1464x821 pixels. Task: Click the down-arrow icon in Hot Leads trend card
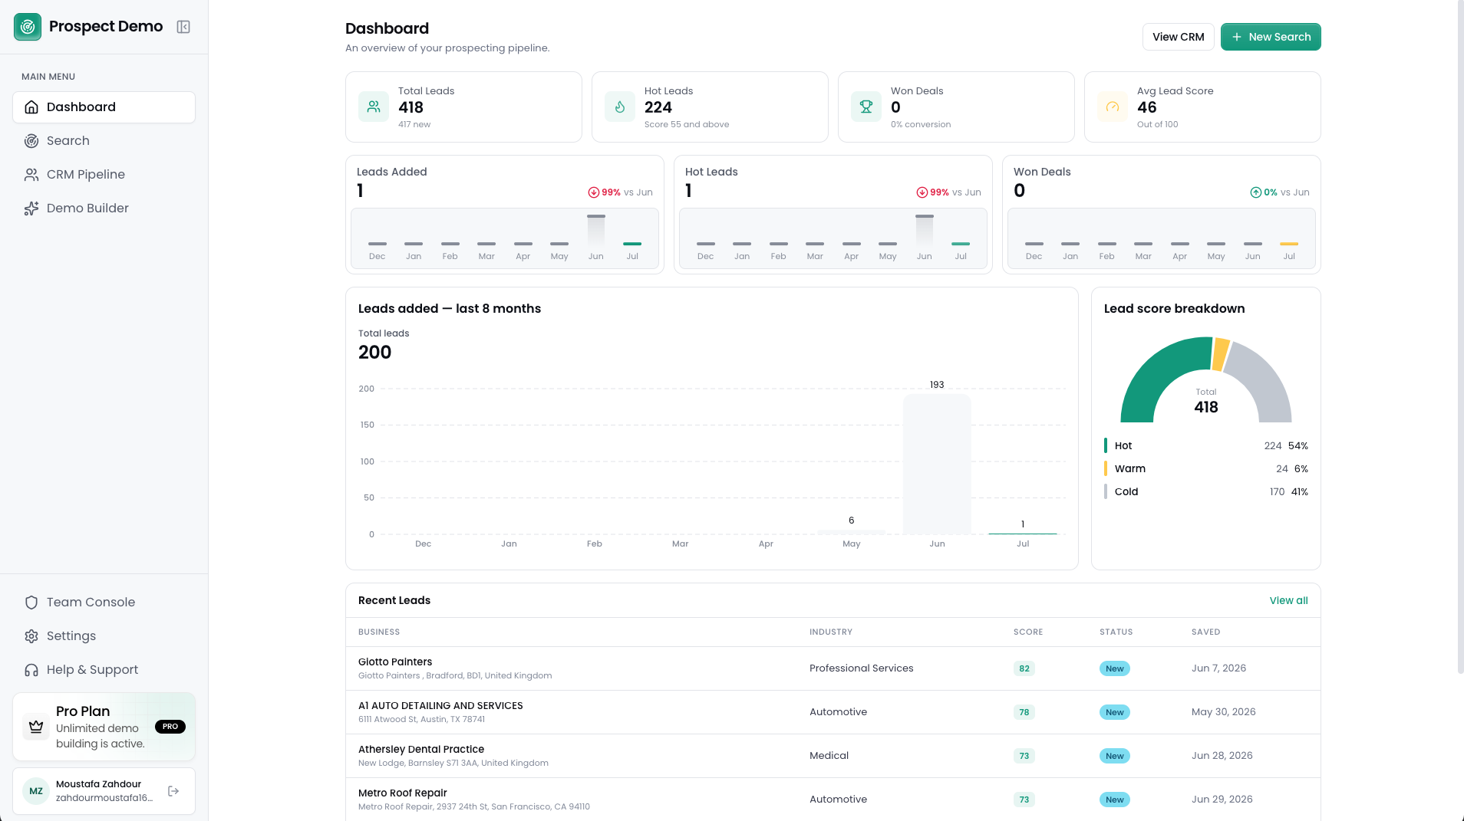(922, 192)
